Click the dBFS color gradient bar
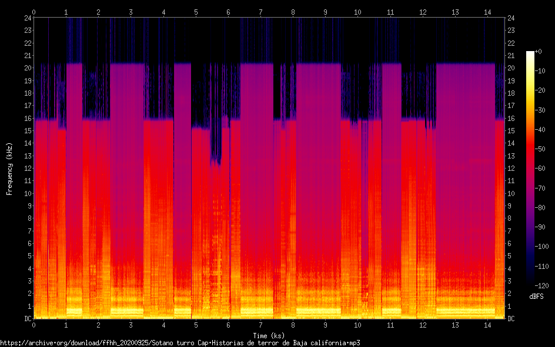 [x=530, y=169]
